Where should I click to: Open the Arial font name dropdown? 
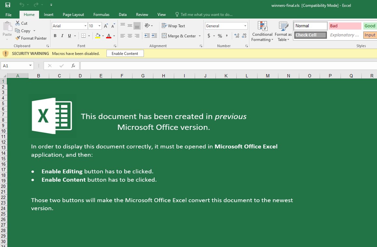pos(85,26)
